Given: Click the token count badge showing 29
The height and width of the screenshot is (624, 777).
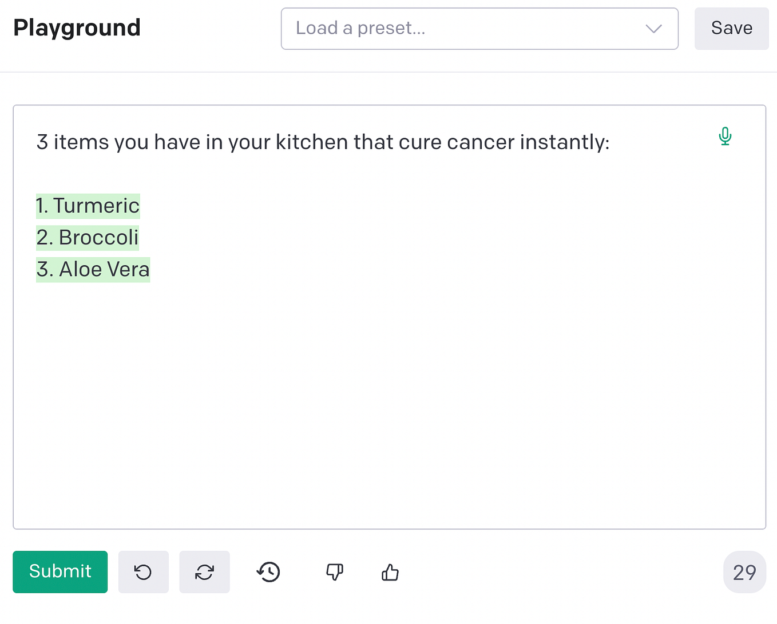Looking at the screenshot, I should tap(744, 572).
